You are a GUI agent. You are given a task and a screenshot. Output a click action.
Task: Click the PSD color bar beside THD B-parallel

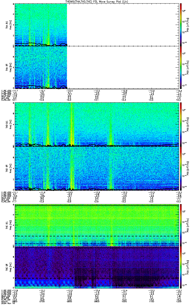tap(181, 168)
